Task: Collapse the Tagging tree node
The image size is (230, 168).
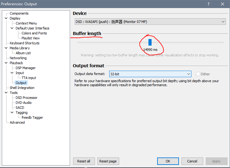Action: point(12,113)
